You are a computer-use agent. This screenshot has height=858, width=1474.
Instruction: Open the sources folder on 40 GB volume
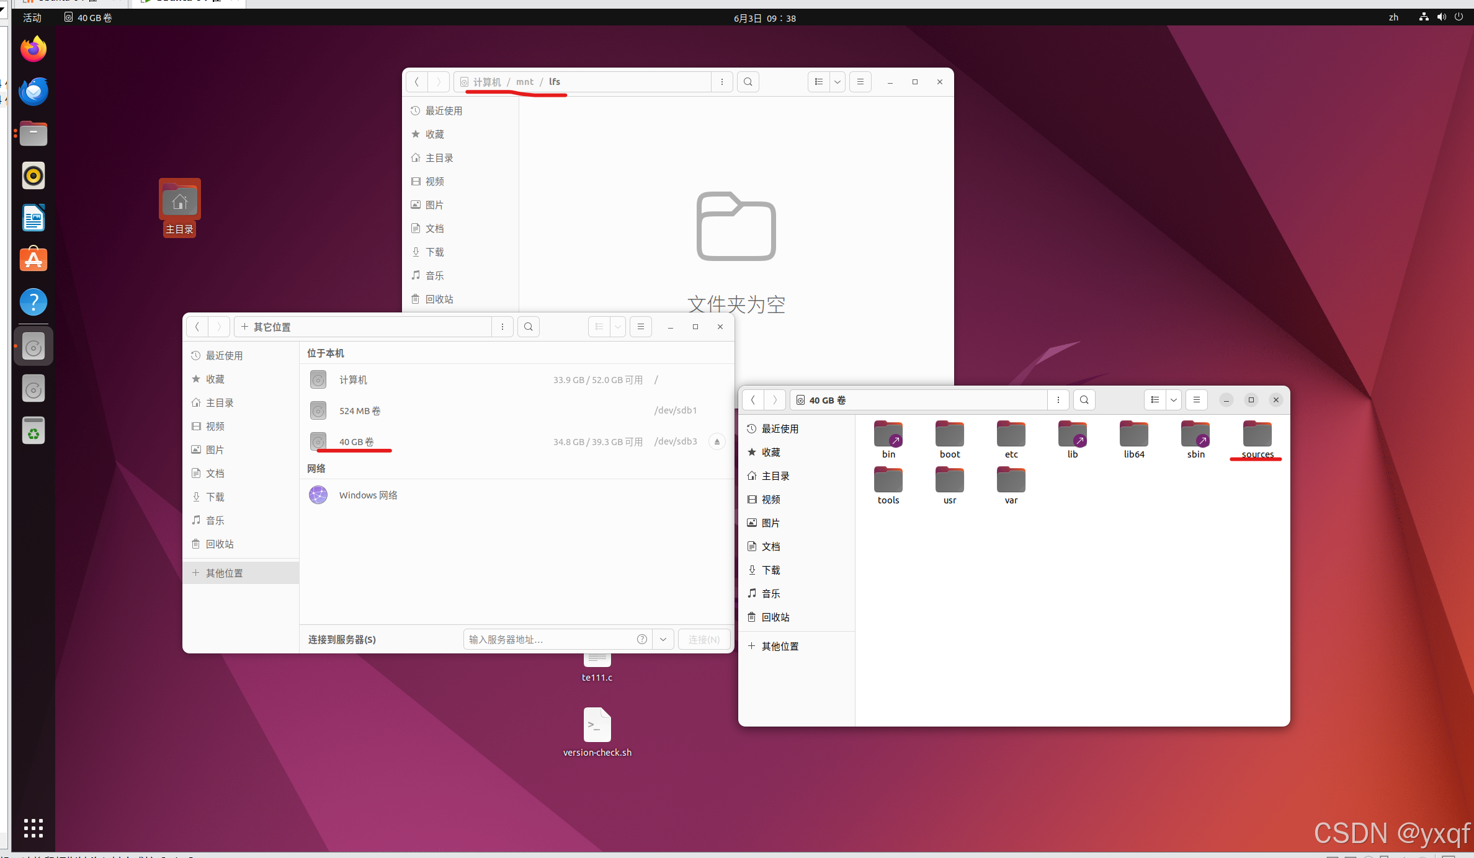tap(1256, 434)
